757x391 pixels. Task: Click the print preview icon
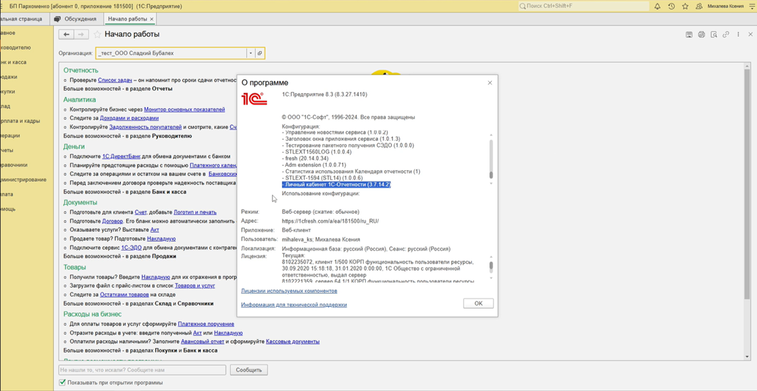pyautogui.click(x=714, y=35)
